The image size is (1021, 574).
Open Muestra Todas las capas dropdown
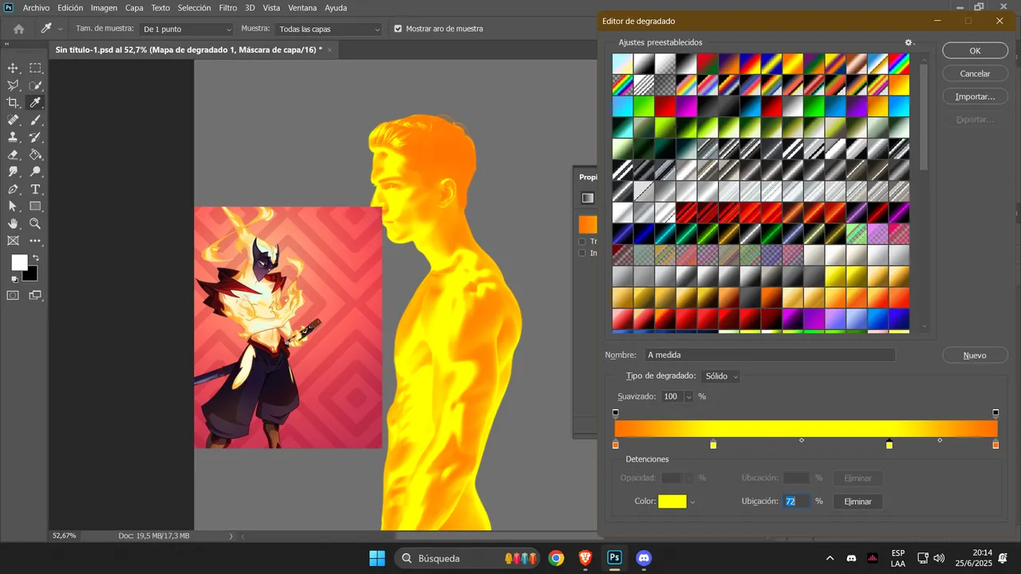tap(329, 29)
